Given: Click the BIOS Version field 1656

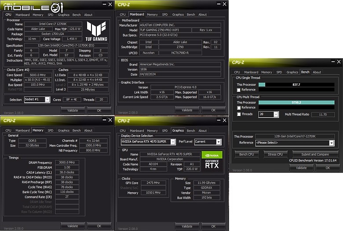Looking at the screenshot, I should 180,69.
